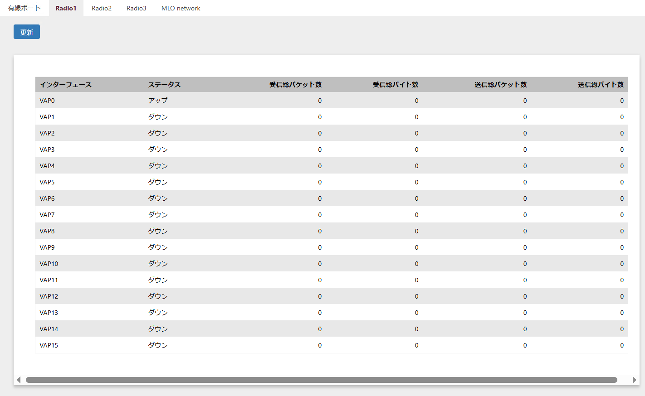Viewport: 645px width, 396px height.
Task: Select the VAP7 interface row
Action: pos(47,215)
